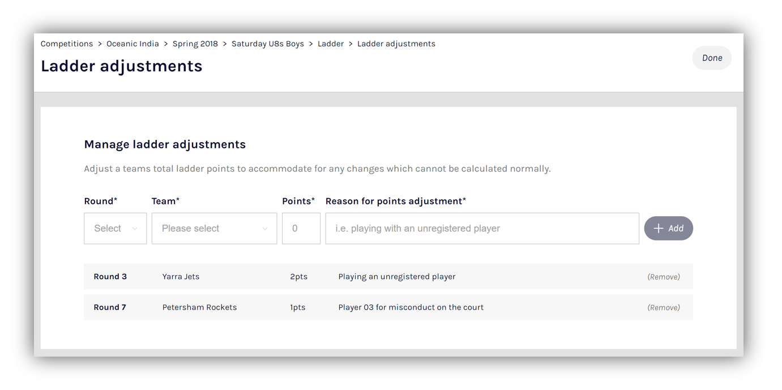
Task: Expand the Round select dropdown
Action: coord(115,229)
